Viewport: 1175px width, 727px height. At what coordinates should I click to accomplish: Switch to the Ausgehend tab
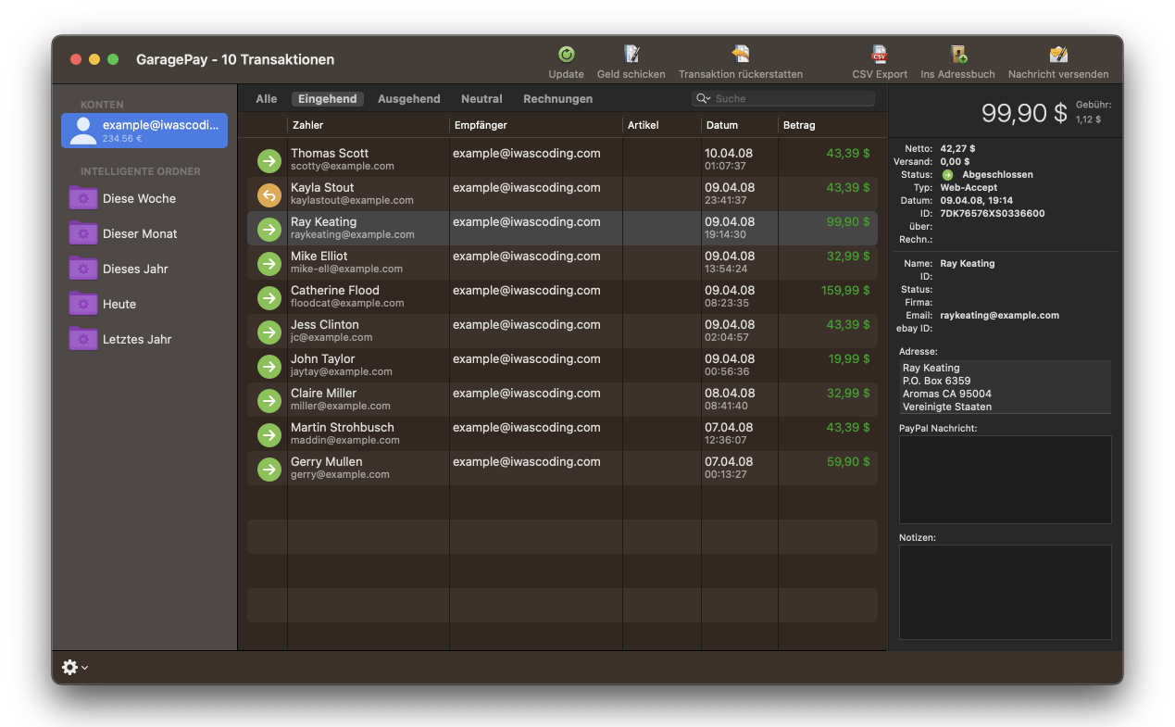(x=409, y=98)
